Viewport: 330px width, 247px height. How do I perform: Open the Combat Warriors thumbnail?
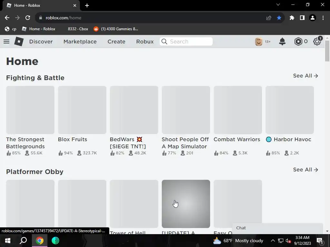click(x=238, y=110)
